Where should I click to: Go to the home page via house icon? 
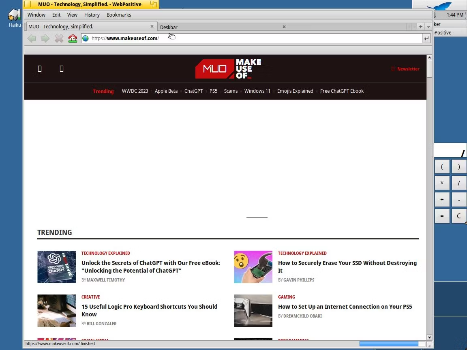coord(73,38)
